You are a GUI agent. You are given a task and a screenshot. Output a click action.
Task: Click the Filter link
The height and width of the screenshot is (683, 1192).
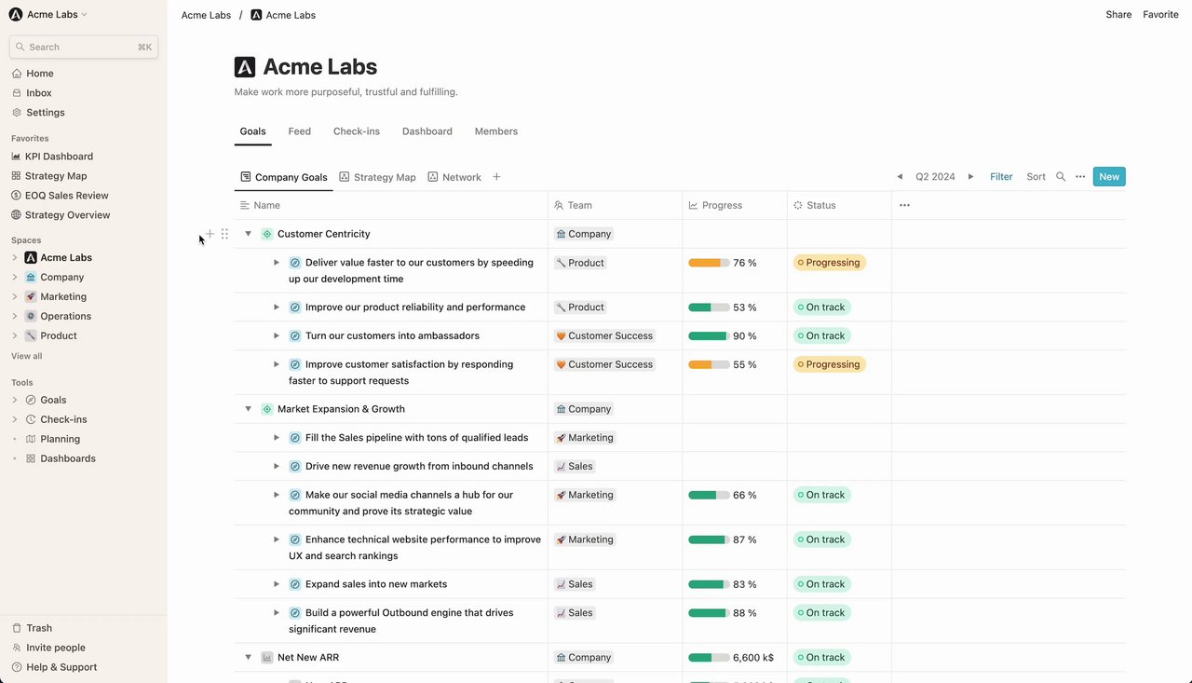point(1001,177)
